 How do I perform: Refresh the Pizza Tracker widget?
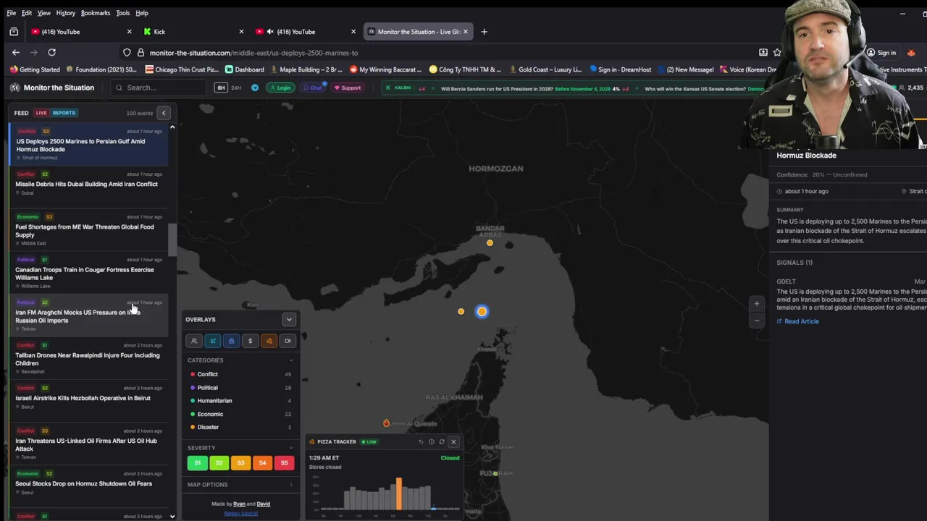click(x=442, y=441)
